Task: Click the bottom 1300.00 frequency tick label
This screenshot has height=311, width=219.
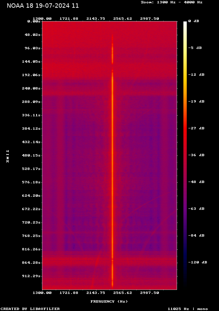Action: click(x=42, y=293)
